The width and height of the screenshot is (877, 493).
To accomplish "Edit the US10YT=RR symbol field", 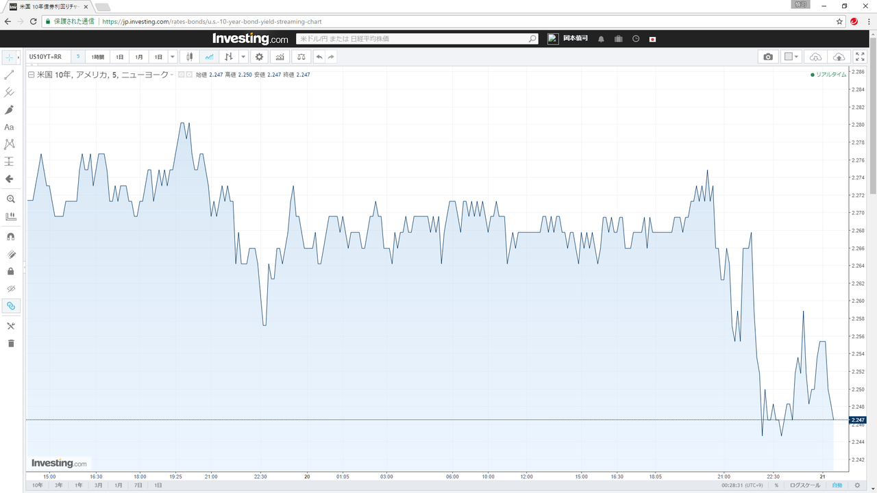I will (x=47, y=57).
